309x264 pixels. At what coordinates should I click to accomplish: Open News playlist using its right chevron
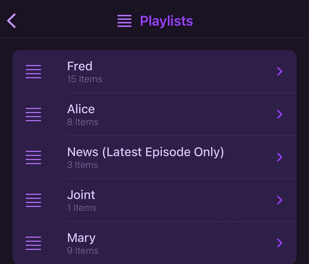tap(280, 157)
